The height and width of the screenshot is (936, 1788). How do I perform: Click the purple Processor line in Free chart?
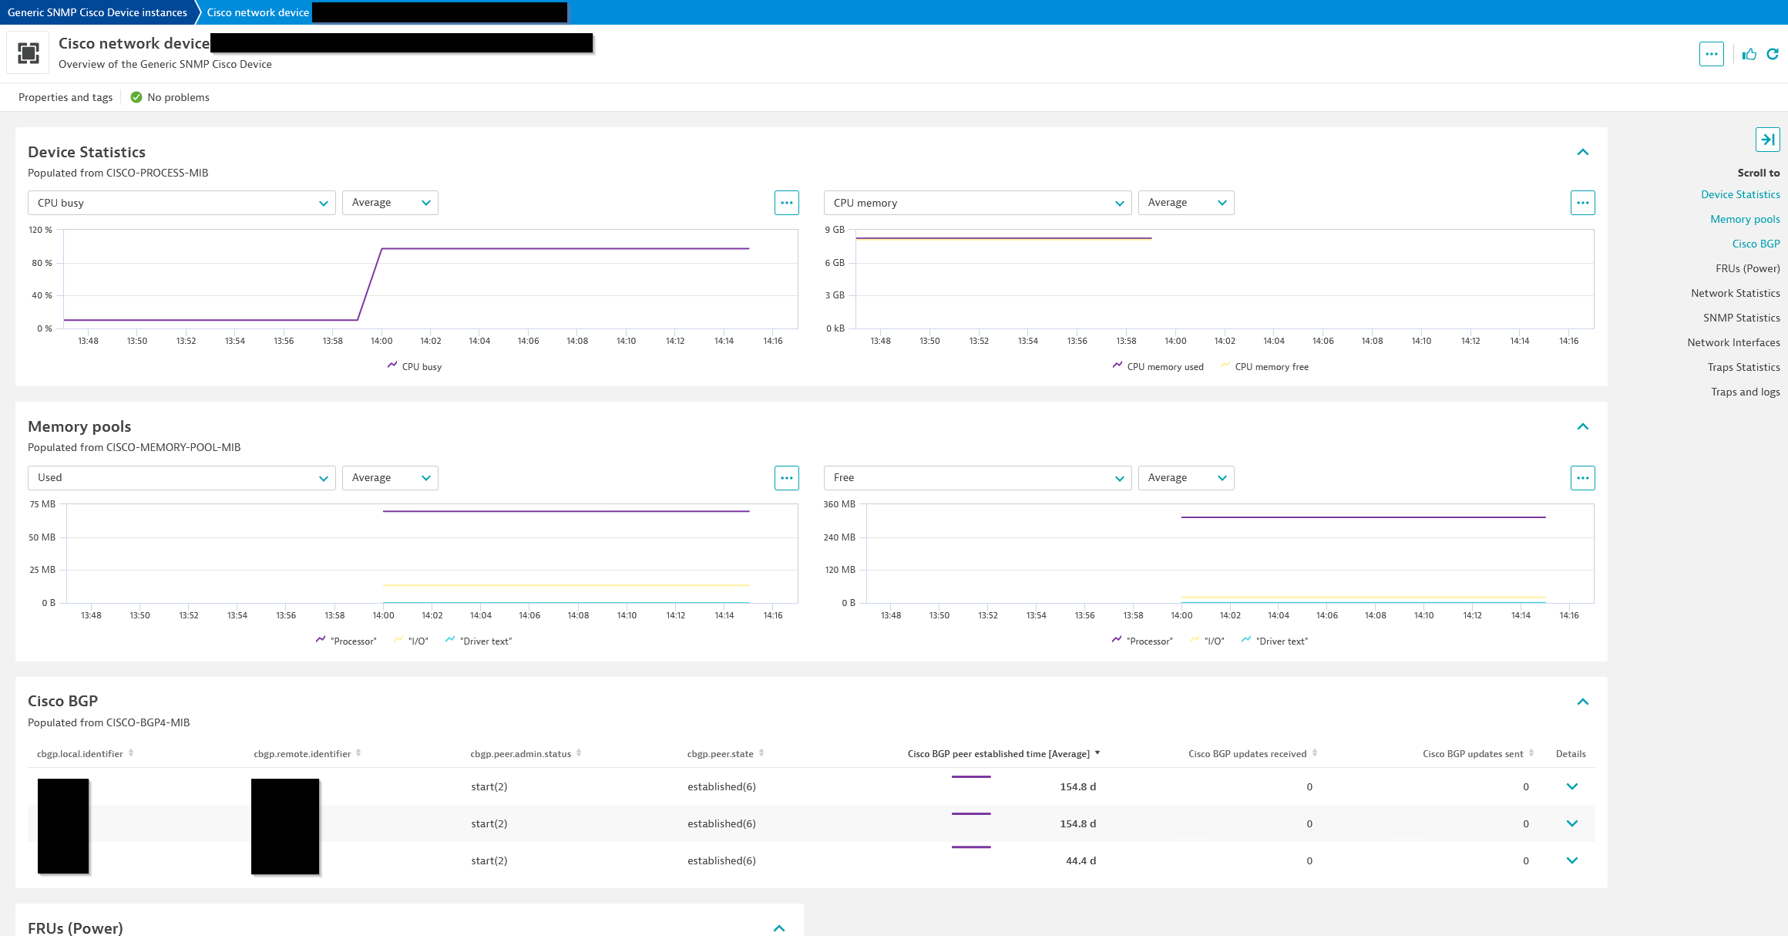[1363, 517]
